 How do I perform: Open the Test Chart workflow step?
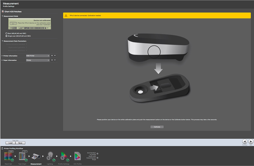[x=23, y=156]
